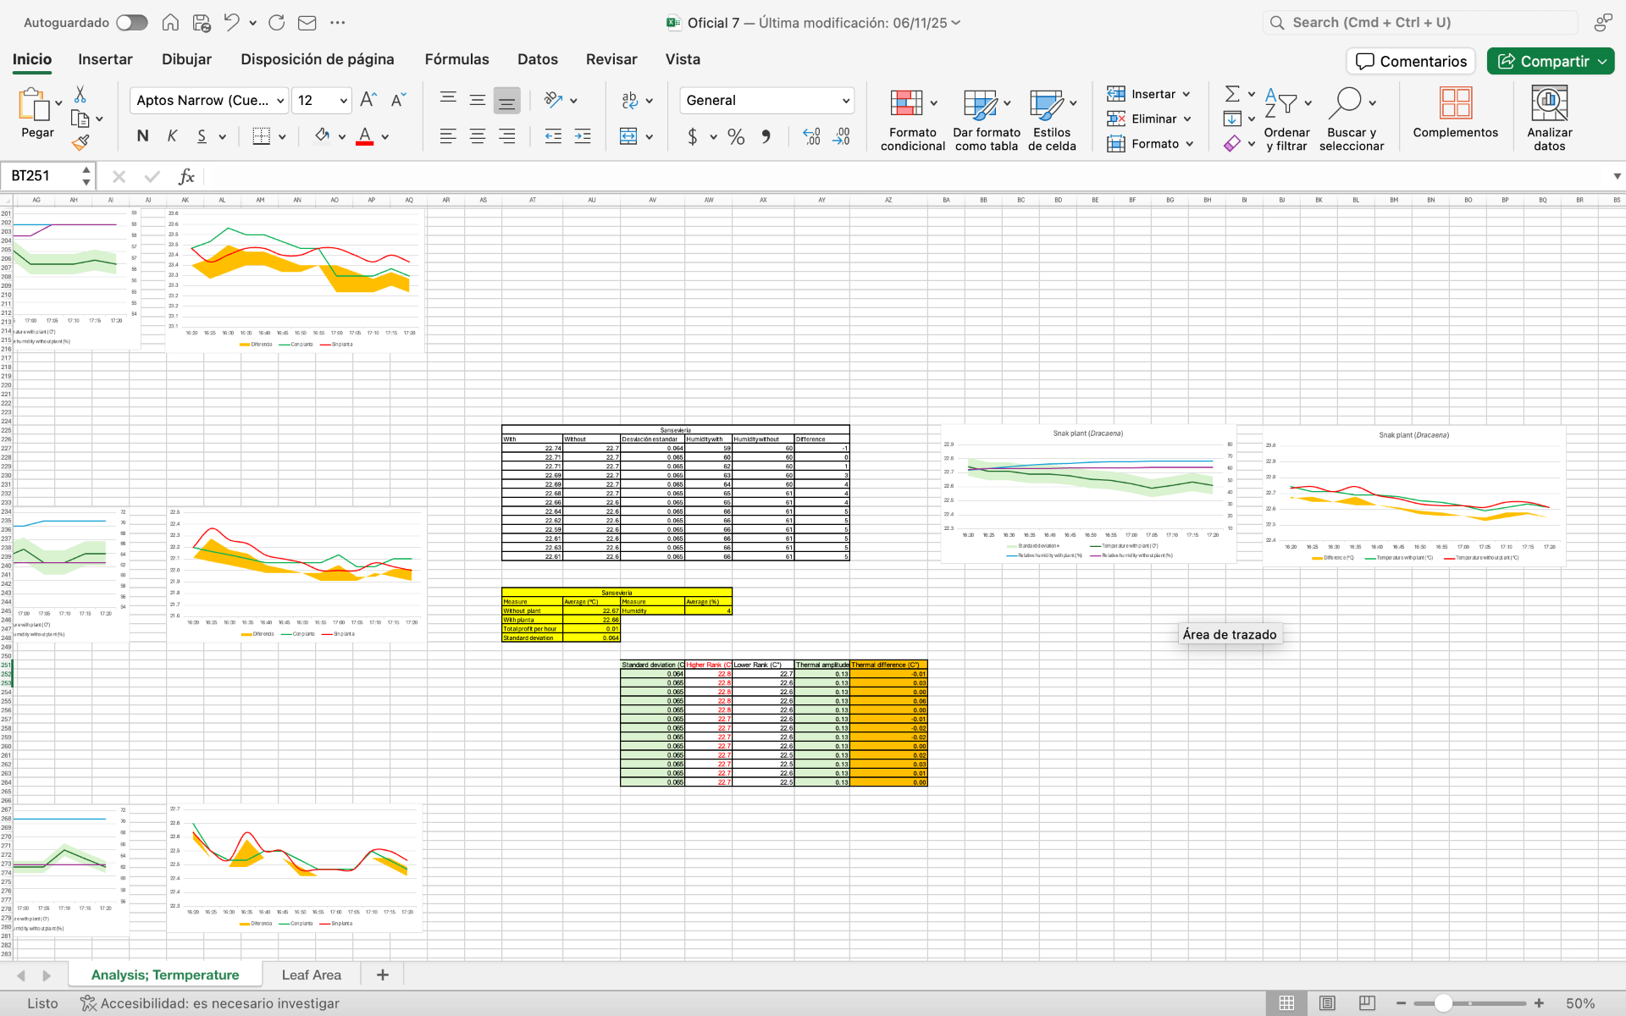The image size is (1626, 1016).
Task: Switch to the Leaf Area sheet
Action: tap(311, 975)
